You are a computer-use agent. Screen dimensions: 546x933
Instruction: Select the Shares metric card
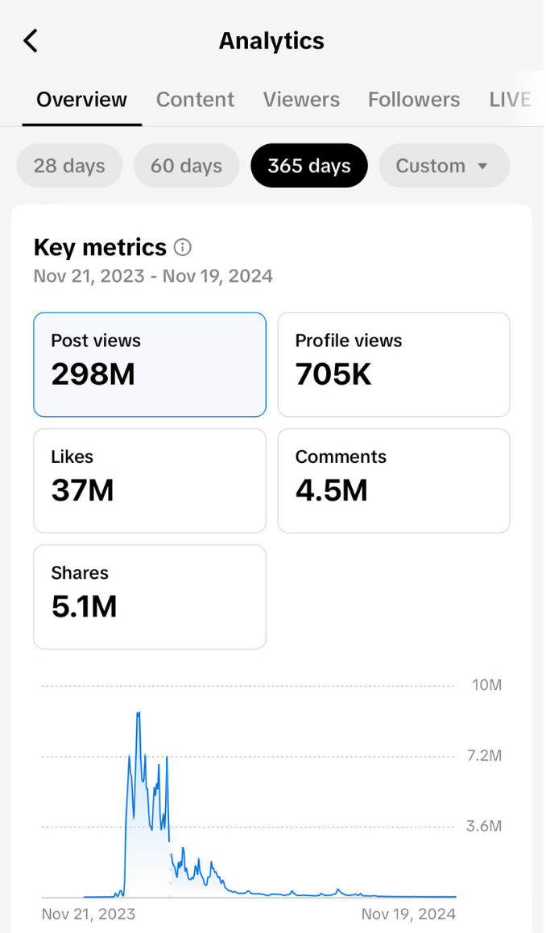pos(150,597)
